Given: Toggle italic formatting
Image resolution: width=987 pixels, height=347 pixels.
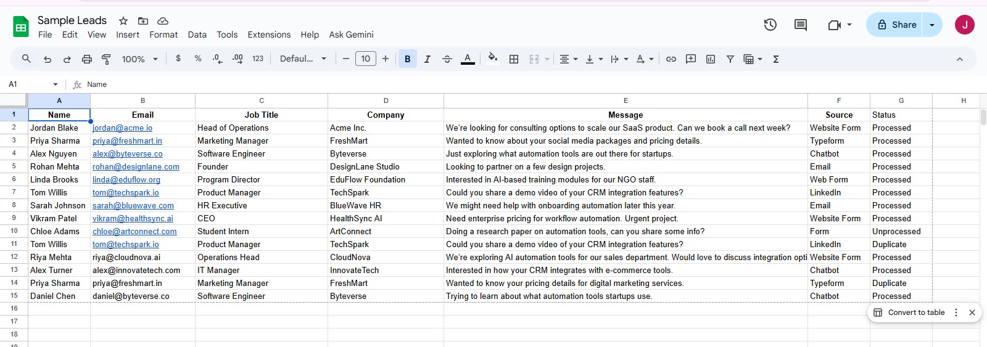Looking at the screenshot, I should (x=427, y=59).
